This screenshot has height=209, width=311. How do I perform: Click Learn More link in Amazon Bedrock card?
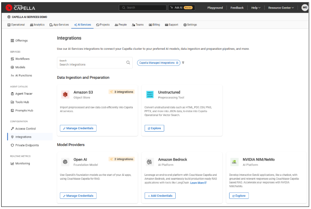pyautogui.click(x=198, y=183)
